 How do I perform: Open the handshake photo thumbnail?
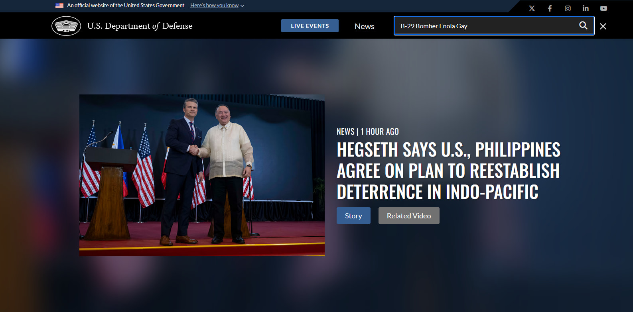tap(202, 175)
